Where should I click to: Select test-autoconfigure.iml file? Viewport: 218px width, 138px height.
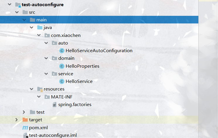[x=53, y=135]
